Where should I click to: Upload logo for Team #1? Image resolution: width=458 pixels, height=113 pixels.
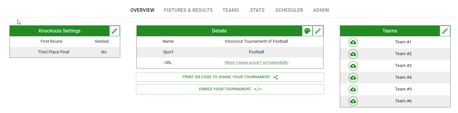pyautogui.click(x=353, y=42)
